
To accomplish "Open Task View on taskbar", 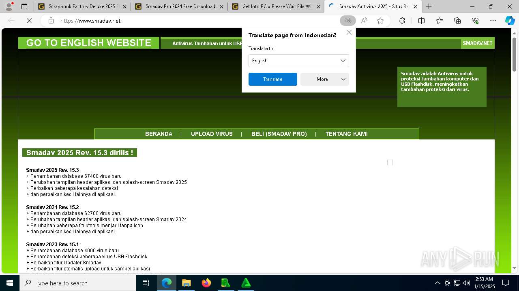I will [146, 283].
